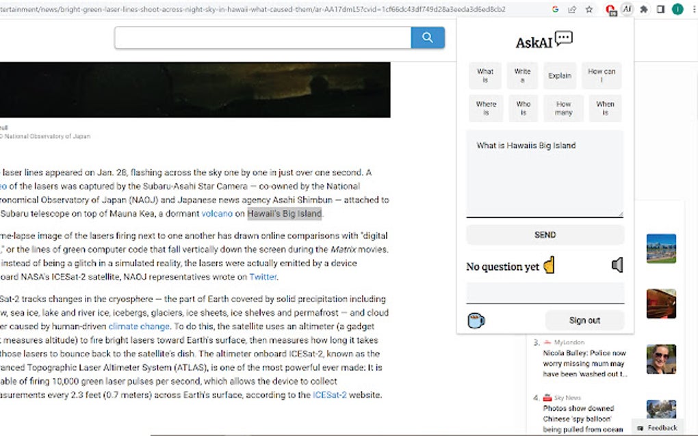The height and width of the screenshot is (436, 698).
Task: Click the share icon in the address bar
Action: (572, 10)
